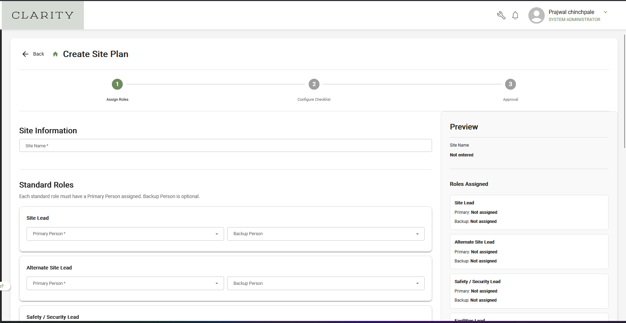Click the CLARITY logo
This screenshot has height=323, width=626.
coord(43,15)
